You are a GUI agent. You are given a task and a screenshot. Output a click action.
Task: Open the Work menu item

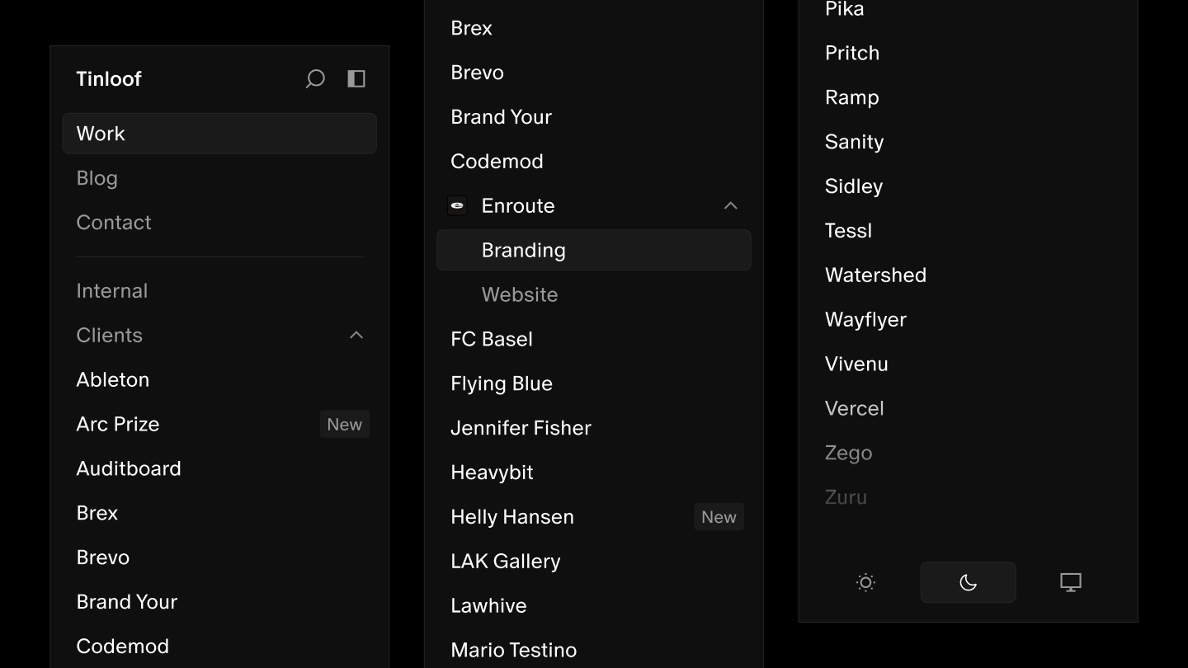point(219,134)
